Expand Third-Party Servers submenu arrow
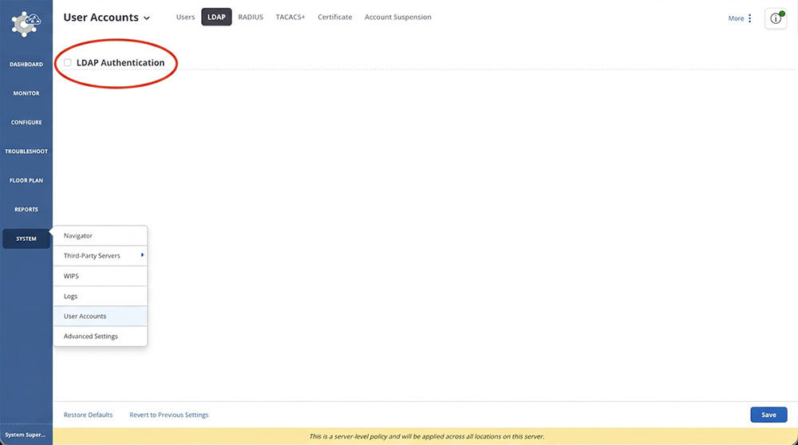Screen dimensions: 798x445 coord(143,254)
